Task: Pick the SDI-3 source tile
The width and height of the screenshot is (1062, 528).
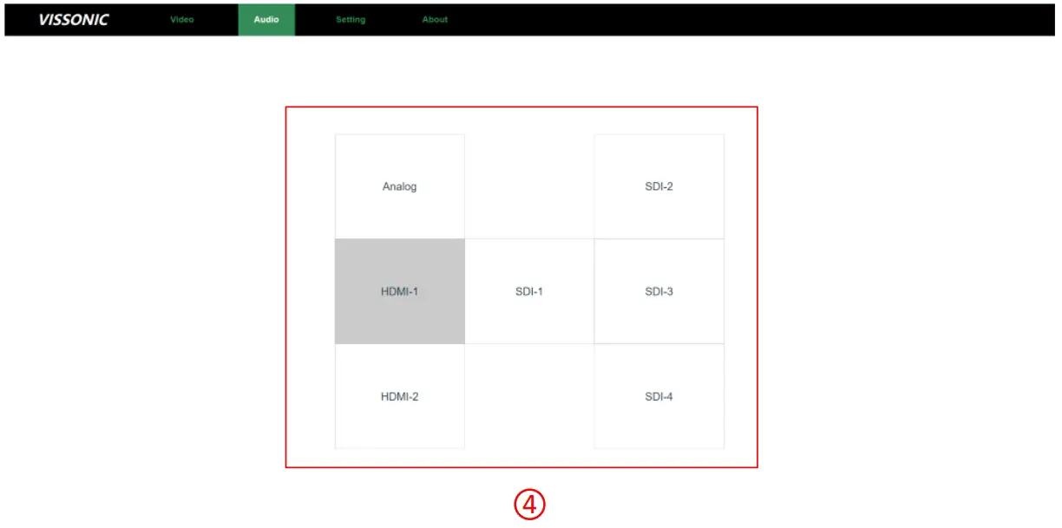Action: 659,291
